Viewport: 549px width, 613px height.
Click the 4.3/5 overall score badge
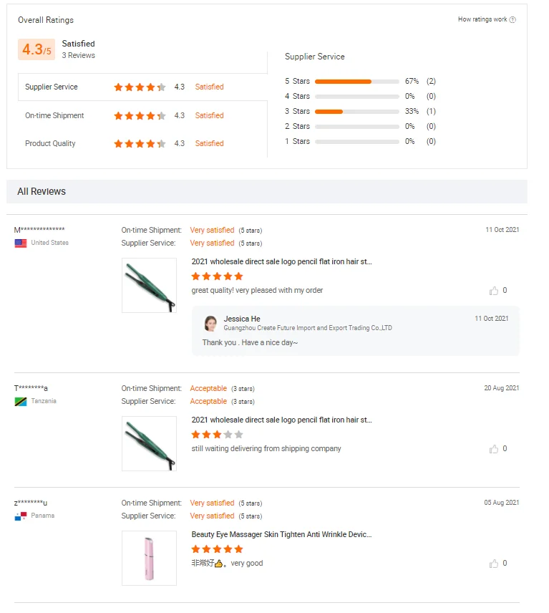[x=37, y=49]
